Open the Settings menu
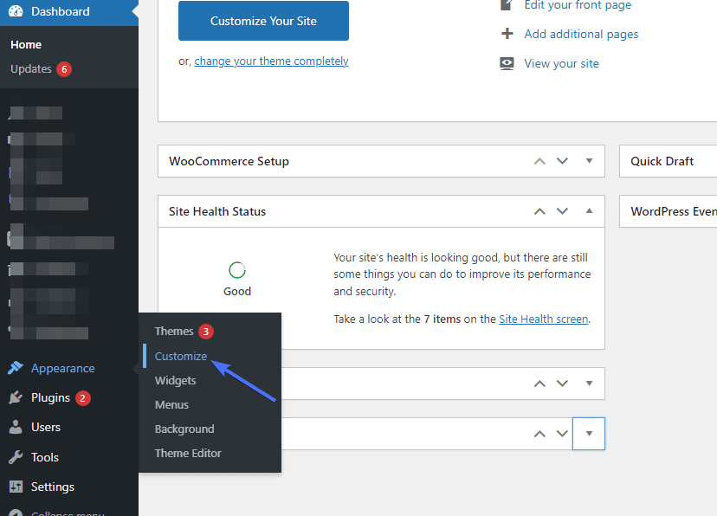Image resolution: width=717 pixels, height=516 pixels. [53, 487]
